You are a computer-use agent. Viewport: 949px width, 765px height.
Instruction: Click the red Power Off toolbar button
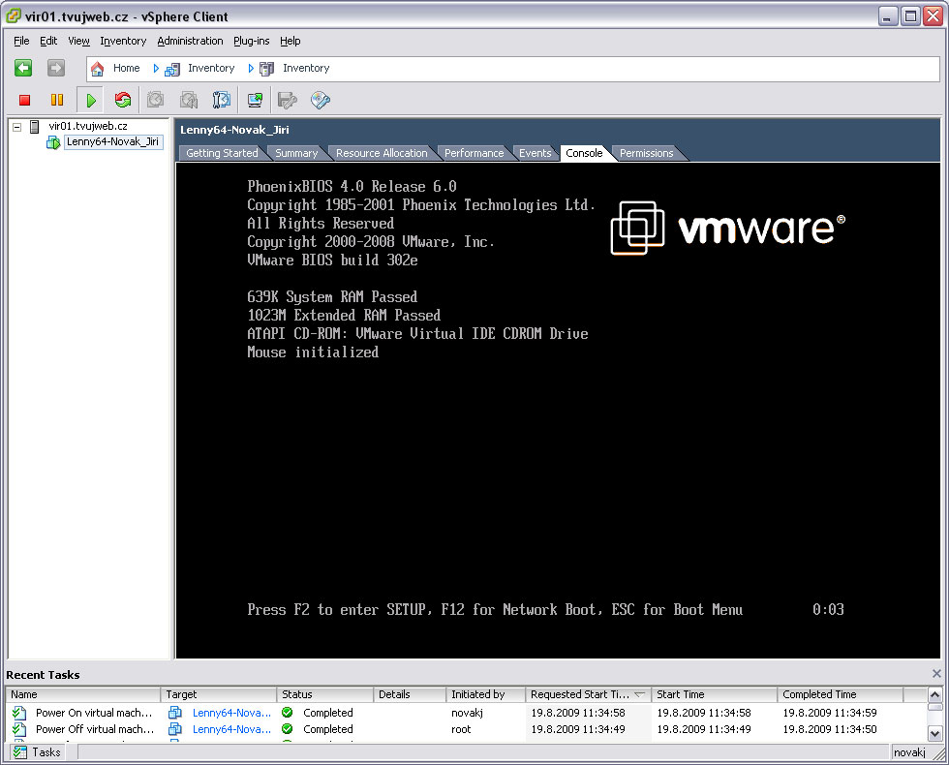25,100
